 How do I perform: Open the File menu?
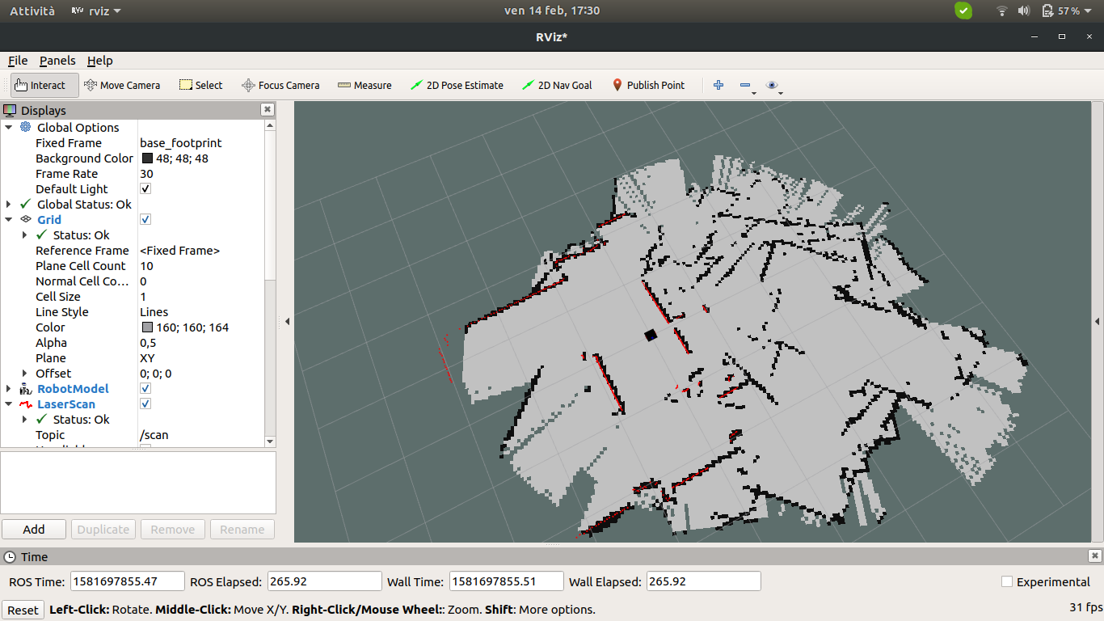[x=18, y=61]
